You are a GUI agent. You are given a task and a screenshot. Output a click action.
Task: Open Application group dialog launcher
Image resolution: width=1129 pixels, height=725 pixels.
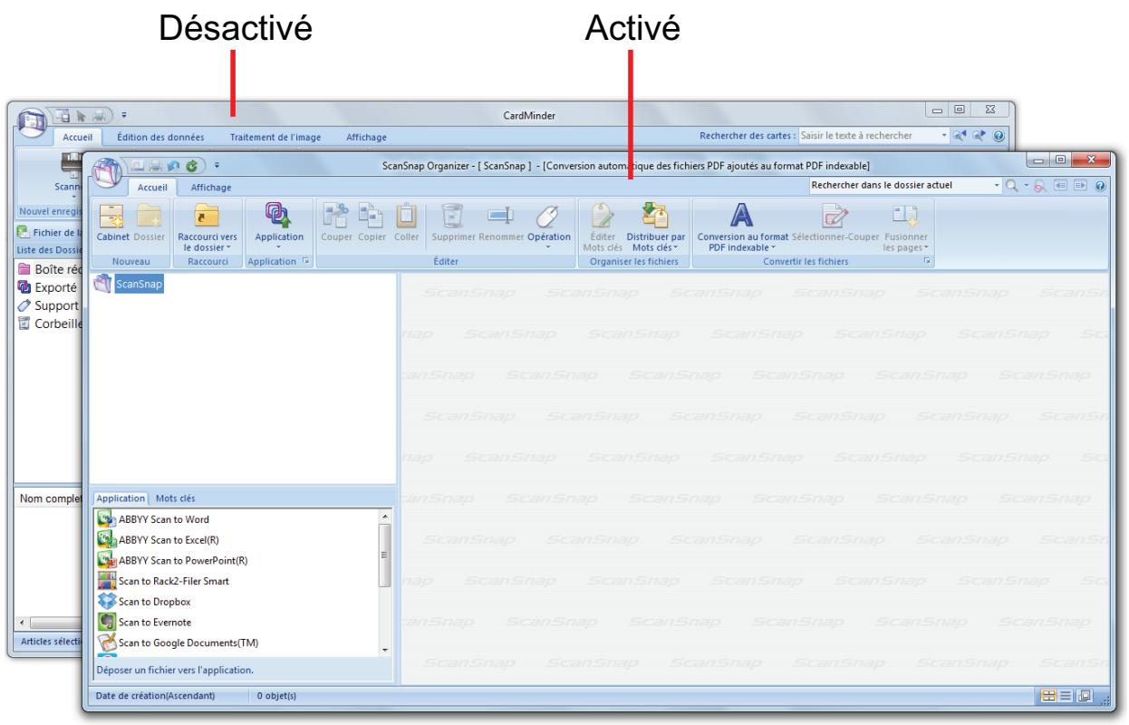(x=305, y=261)
